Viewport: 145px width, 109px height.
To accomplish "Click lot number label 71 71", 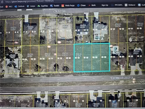I will (50, 58).
